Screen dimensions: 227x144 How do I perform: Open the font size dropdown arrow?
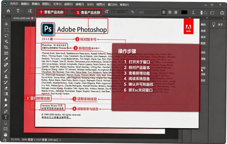(126, 12)
